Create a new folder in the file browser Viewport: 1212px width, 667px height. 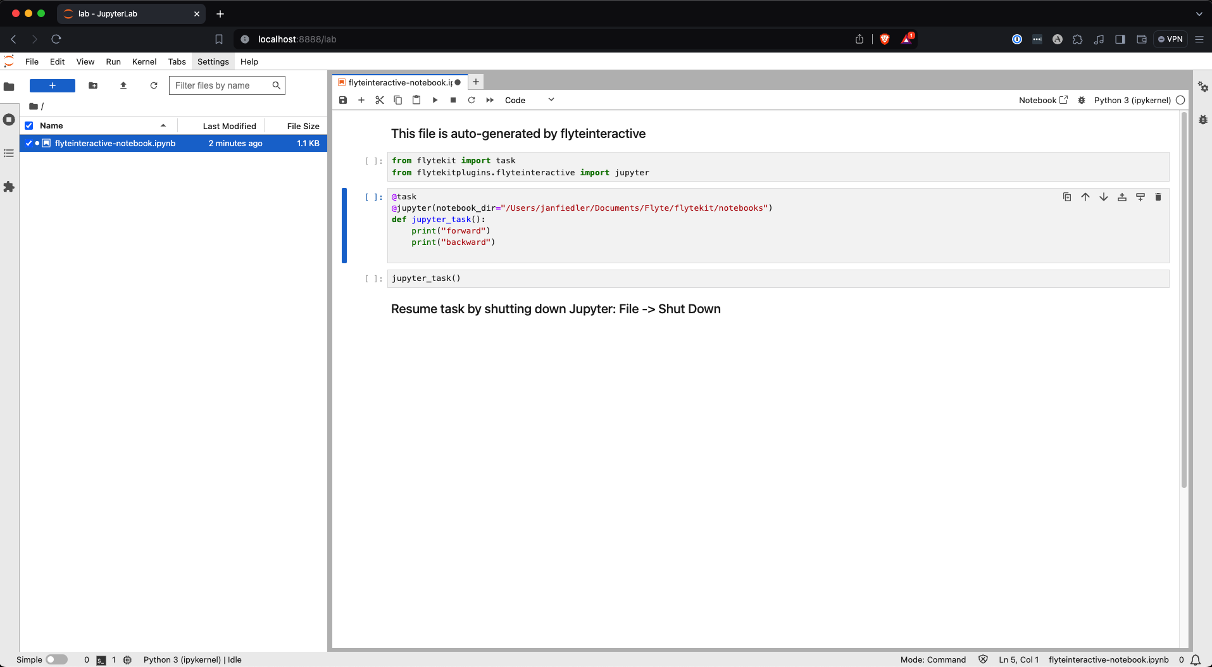tap(93, 85)
